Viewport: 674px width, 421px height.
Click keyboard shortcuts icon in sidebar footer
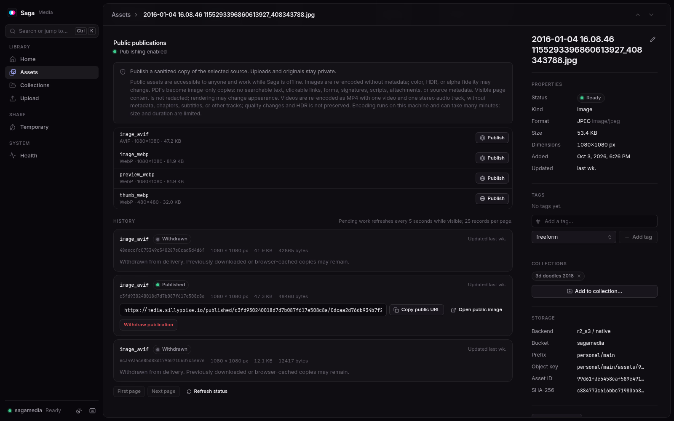click(x=93, y=410)
